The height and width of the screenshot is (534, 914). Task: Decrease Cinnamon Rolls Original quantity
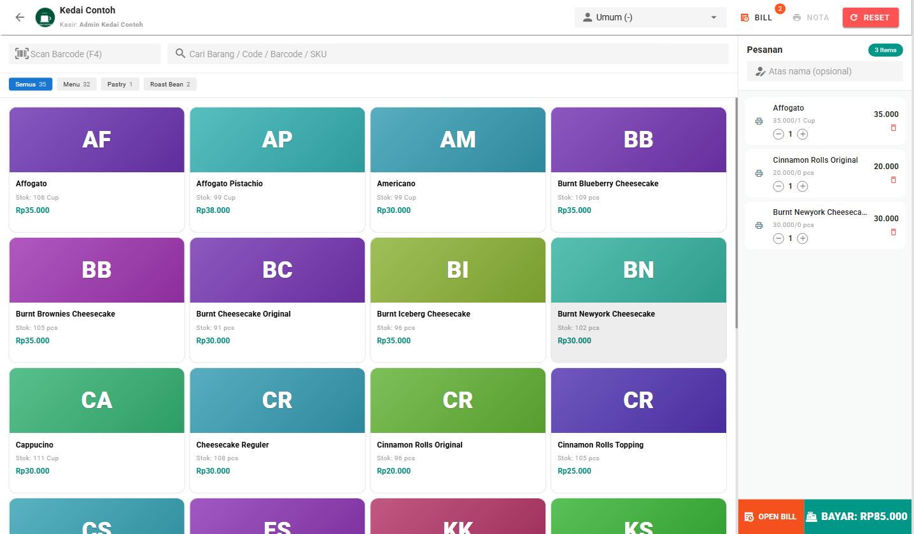pyautogui.click(x=778, y=186)
